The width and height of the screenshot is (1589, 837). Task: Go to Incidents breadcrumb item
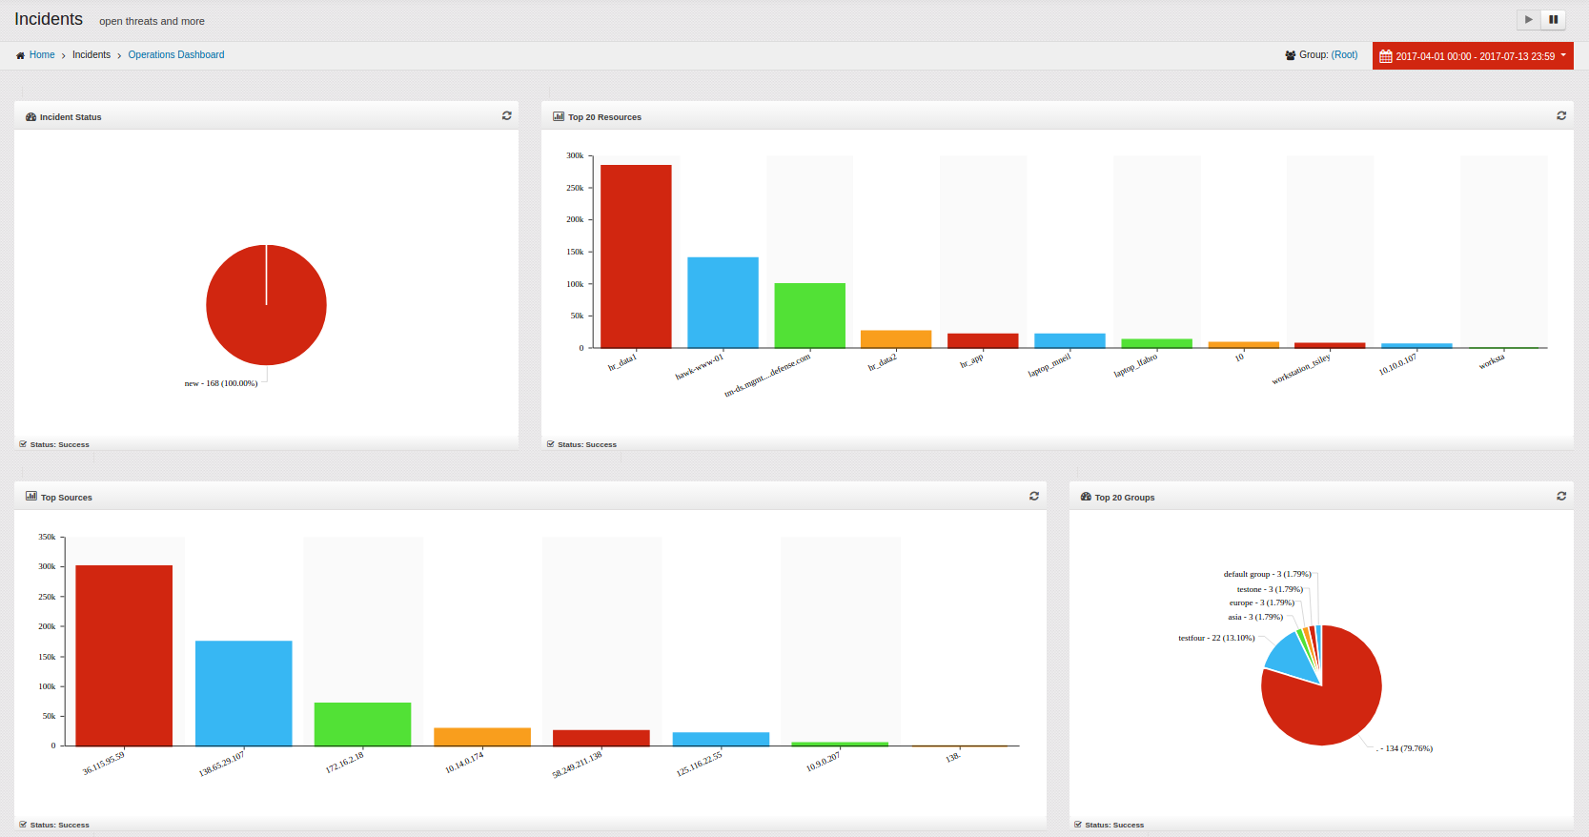coord(92,55)
